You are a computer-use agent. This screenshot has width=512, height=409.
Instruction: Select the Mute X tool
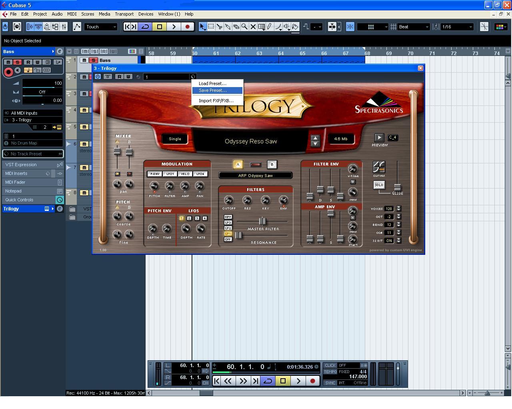point(253,27)
